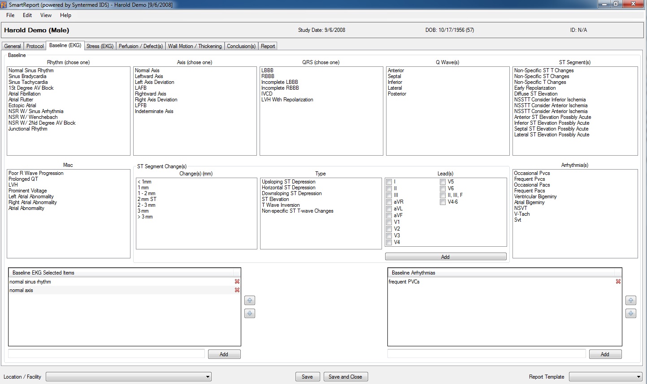Tick the 'II, III, F' leads checkbox
647x384 pixels.
(x=443, y=196)
